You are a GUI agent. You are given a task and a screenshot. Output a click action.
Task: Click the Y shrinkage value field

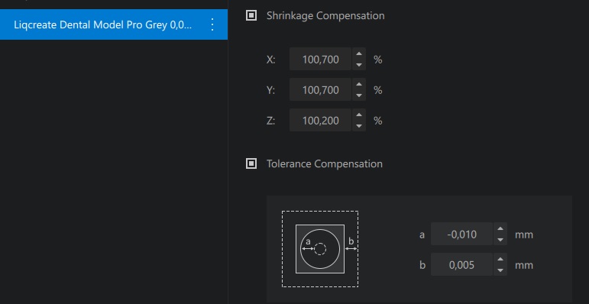(x=320, y=90)
